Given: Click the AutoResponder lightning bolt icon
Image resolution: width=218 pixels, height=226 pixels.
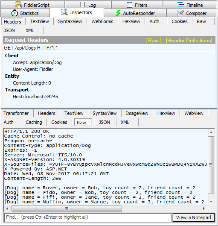Looking at the screenshot, I should (118, 13).
